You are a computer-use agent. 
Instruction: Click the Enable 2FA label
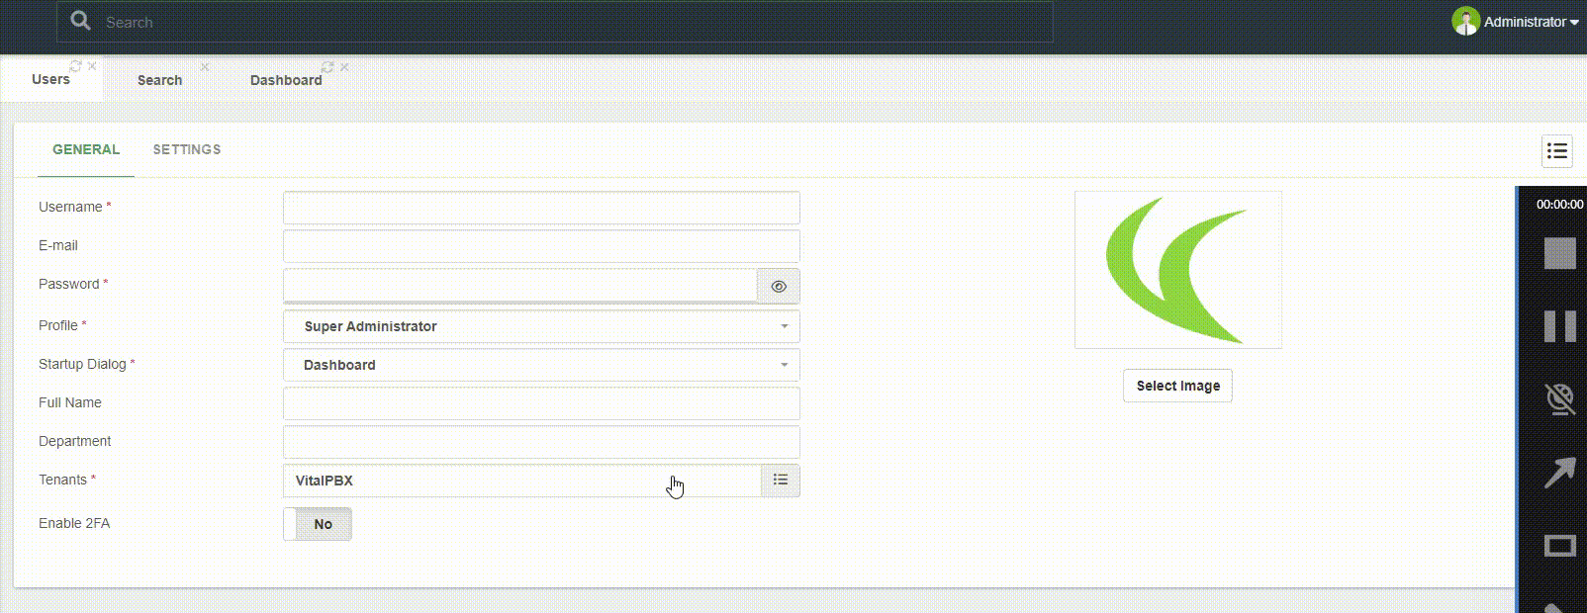click(74, 523)
